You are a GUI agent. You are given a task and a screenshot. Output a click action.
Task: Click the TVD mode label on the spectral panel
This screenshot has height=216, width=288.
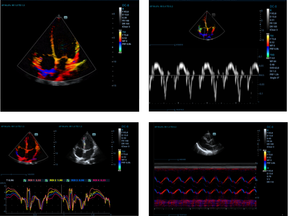pyautogui.click(x=272, y=55)
